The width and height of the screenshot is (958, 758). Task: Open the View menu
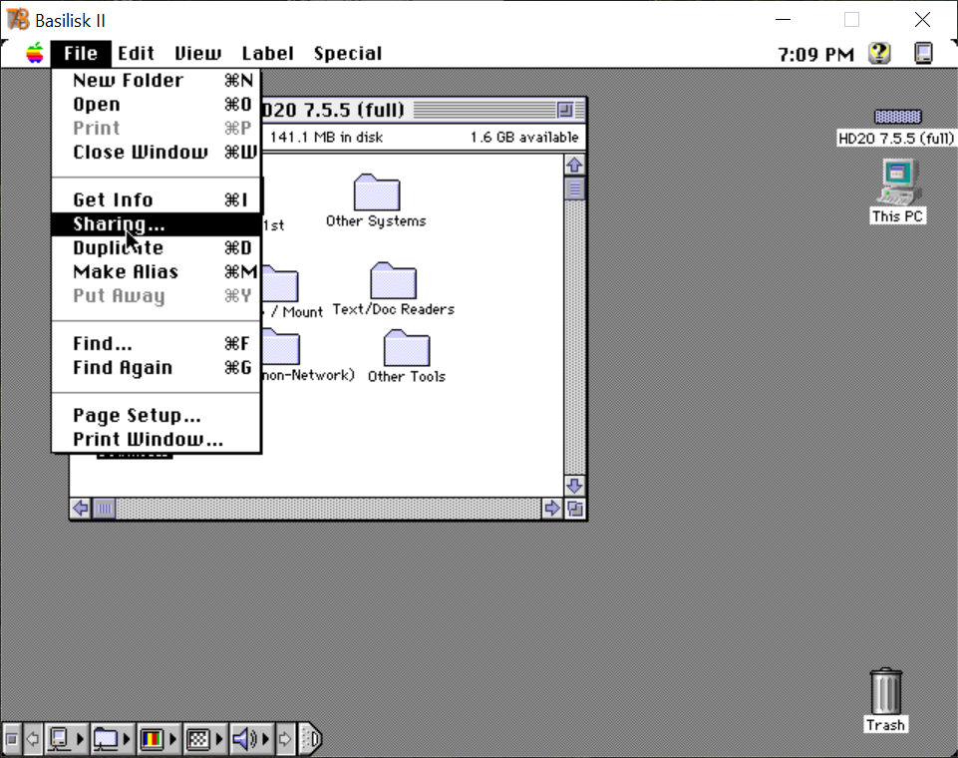pyautogui.click(x=198, y=54)
